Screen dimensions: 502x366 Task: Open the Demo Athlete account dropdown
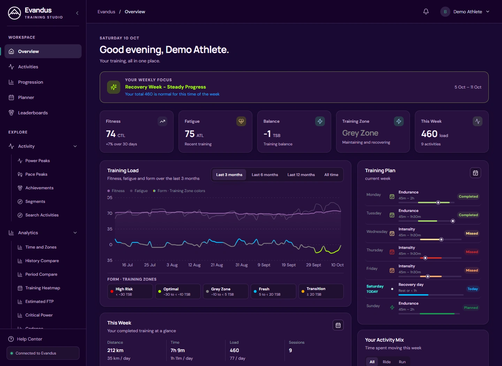click(x=465, y=12)
